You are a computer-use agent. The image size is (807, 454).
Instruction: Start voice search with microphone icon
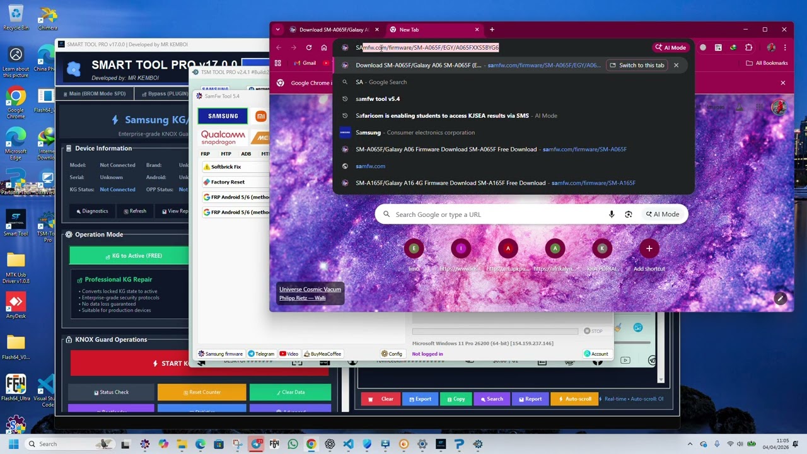click(x=612, y=214)
